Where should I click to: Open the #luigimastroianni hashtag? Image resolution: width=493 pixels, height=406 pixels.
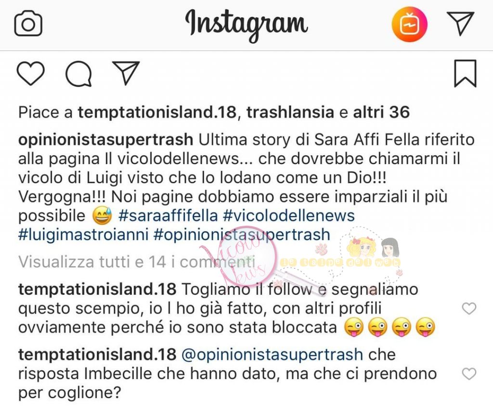click(83, 235)
